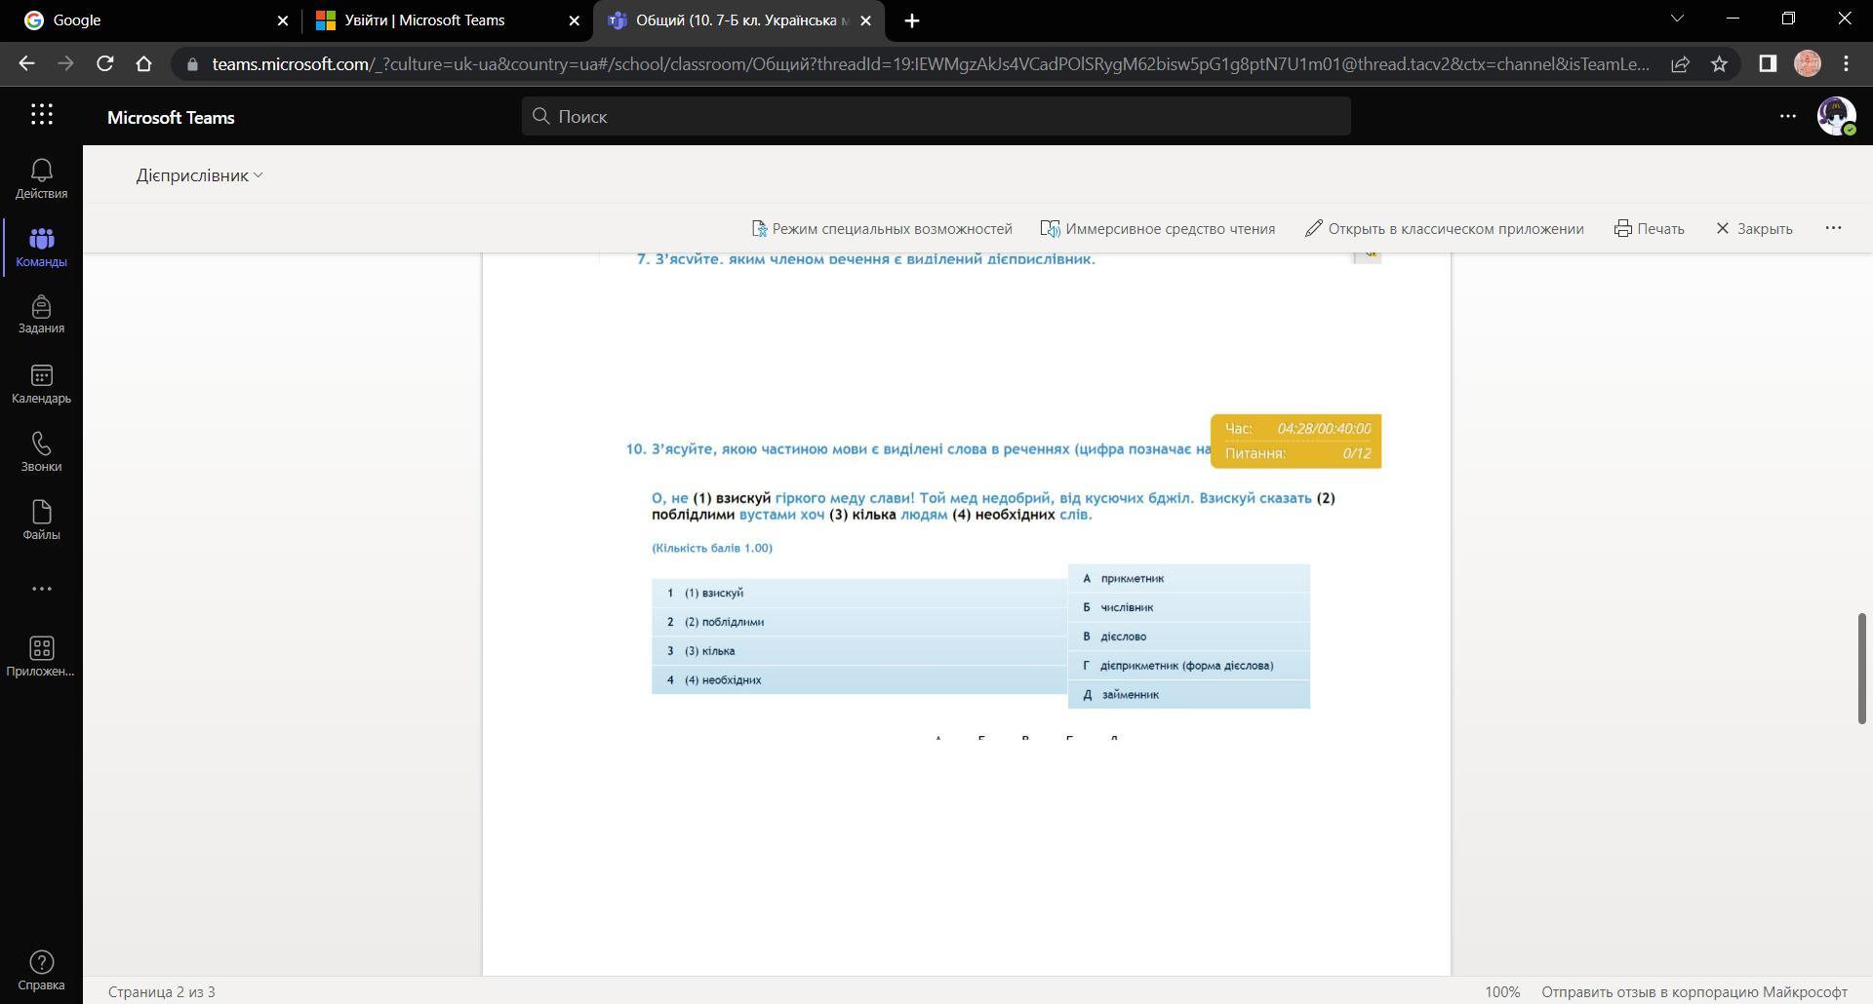Open Help at the sidebar bottom
Image resolution: width=1873 pixels, height=1004 pixels.
(41, 971)
